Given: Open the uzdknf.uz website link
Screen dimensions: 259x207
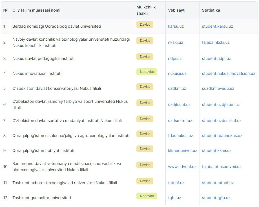Looking at the screenshot, I should coord(177,88).
